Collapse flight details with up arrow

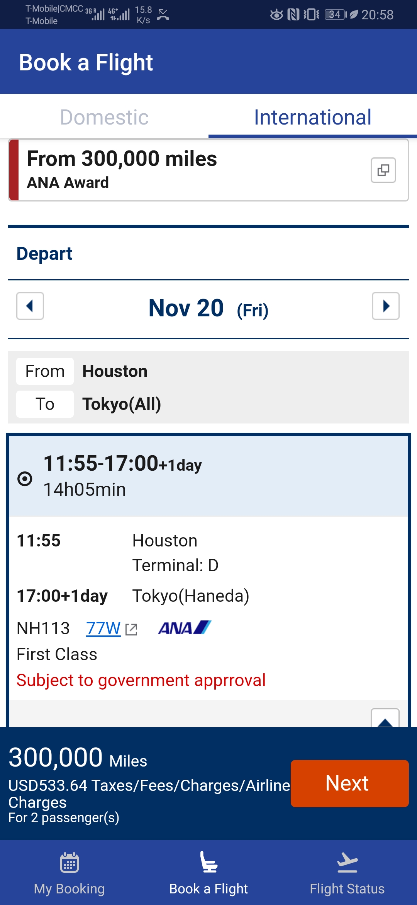click(x=385, y=719)
